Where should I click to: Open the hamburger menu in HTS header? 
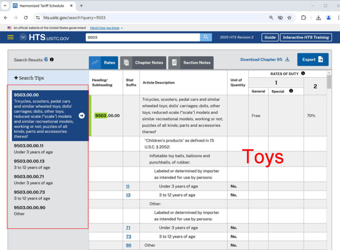point(11,37)
